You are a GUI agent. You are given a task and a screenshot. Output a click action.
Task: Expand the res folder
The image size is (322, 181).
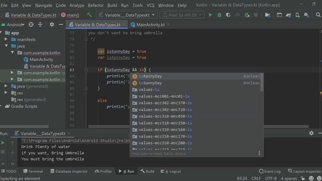pos(6,93)
